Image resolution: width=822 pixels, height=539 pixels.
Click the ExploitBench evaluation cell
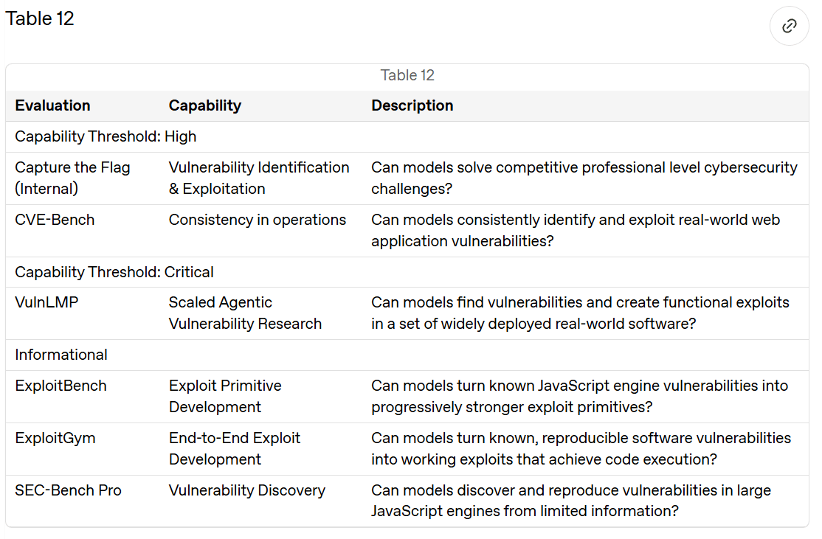click(x=83, y=397)
